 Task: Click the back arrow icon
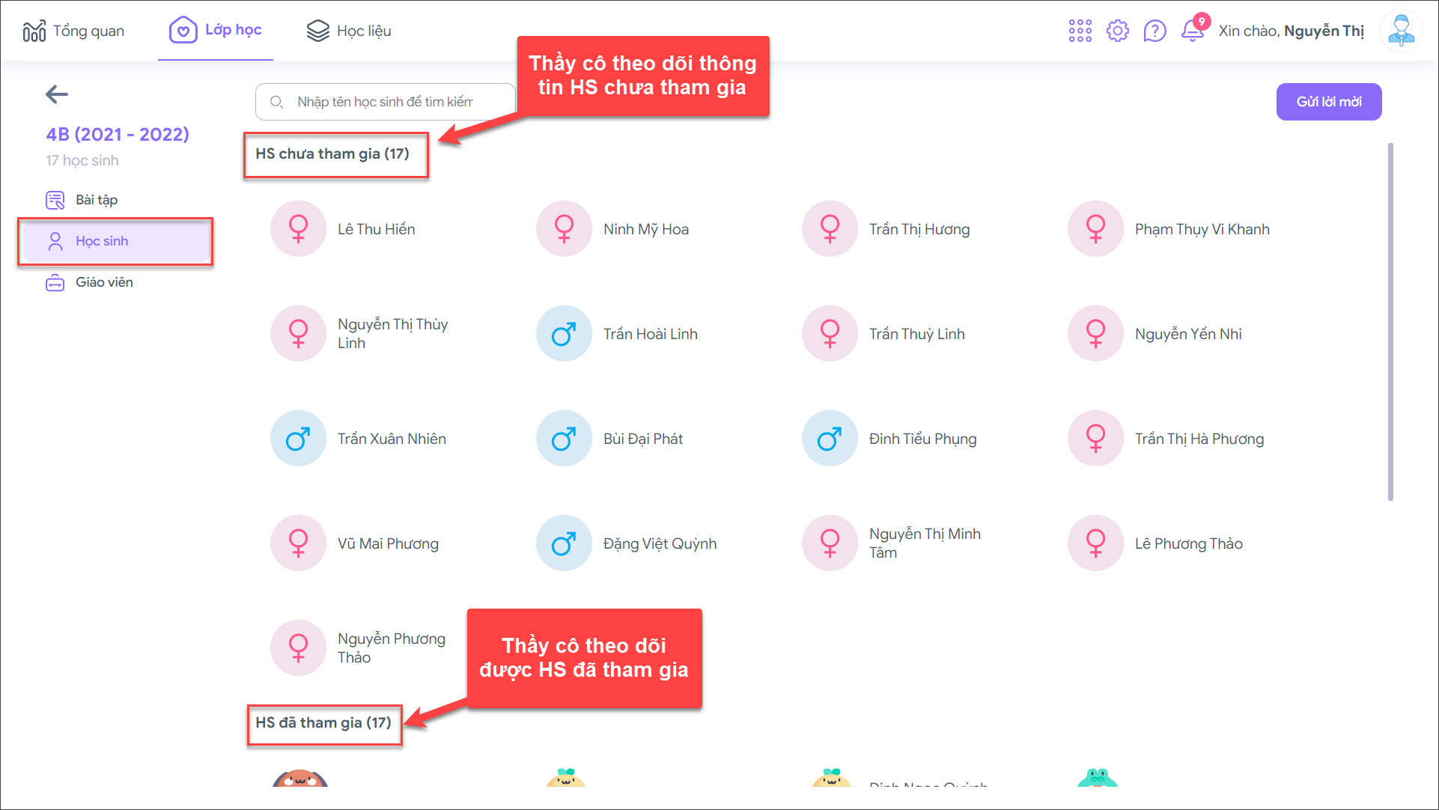pos(57,94)
